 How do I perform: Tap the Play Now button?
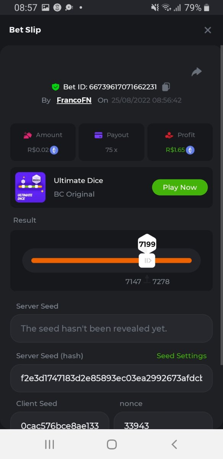pyautogui.click(x=180, y=187)
